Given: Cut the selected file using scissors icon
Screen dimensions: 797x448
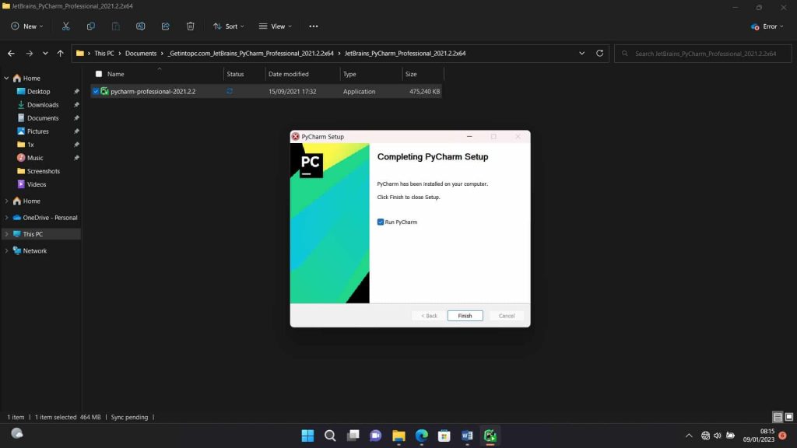Looking at the screenshot, I should tap(66, 26).
